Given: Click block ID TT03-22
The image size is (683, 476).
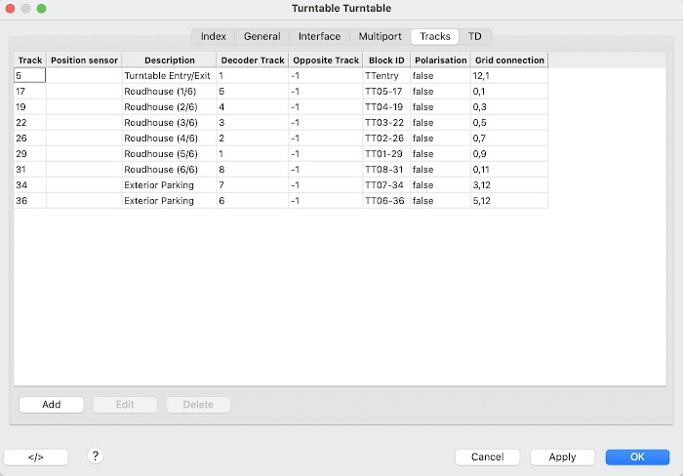Looking at the screenshot, I should [x=384, y=123].
